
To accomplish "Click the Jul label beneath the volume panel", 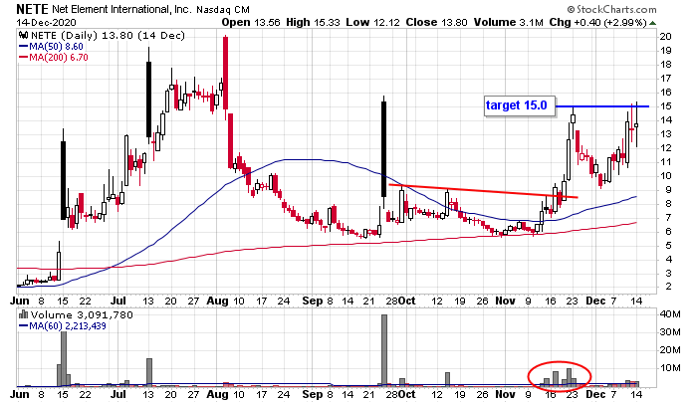I will tap(118, 394).
